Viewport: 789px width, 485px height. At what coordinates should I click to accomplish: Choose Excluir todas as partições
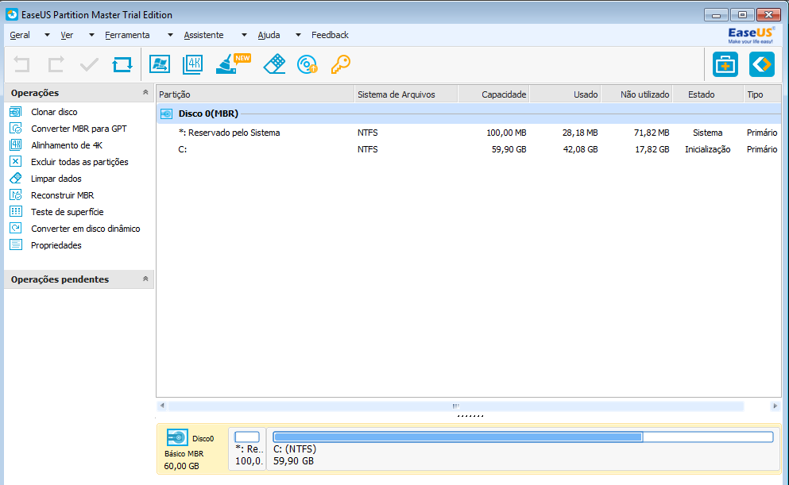[x=79, y=162]
